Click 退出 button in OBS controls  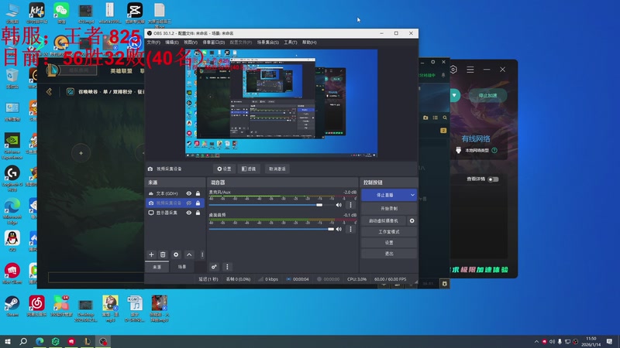pyautogui.click(x=389, y=254)
